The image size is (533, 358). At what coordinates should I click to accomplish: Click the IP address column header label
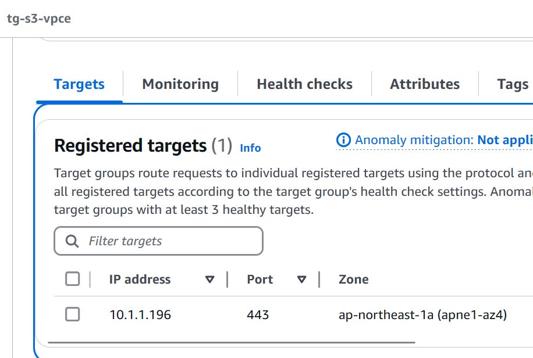tap(140, 279)
